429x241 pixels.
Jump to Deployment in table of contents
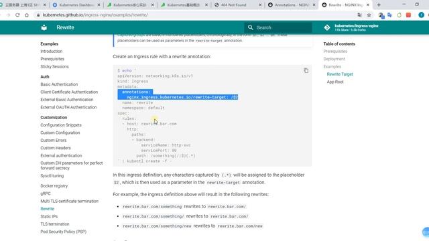click(334, 59)
